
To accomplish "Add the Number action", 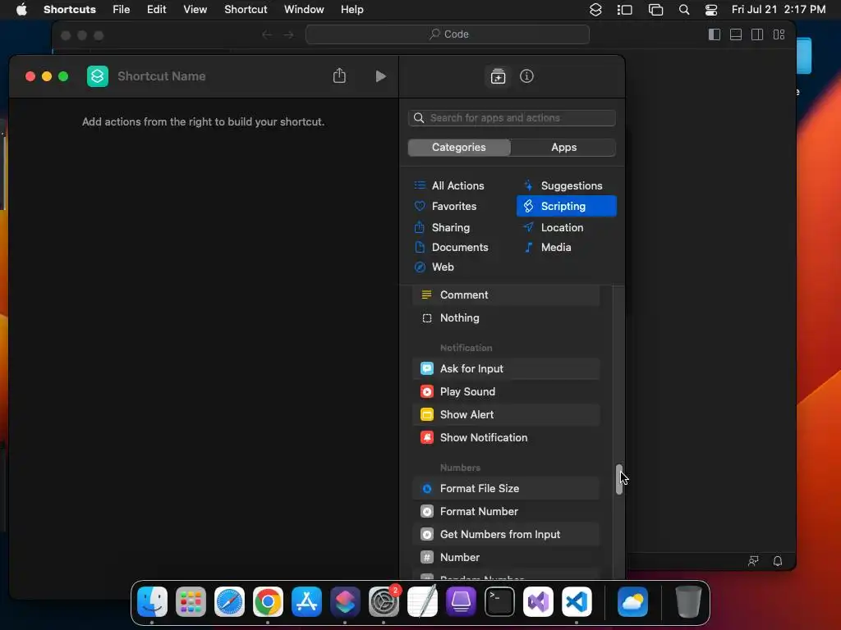I will (506, 558).
